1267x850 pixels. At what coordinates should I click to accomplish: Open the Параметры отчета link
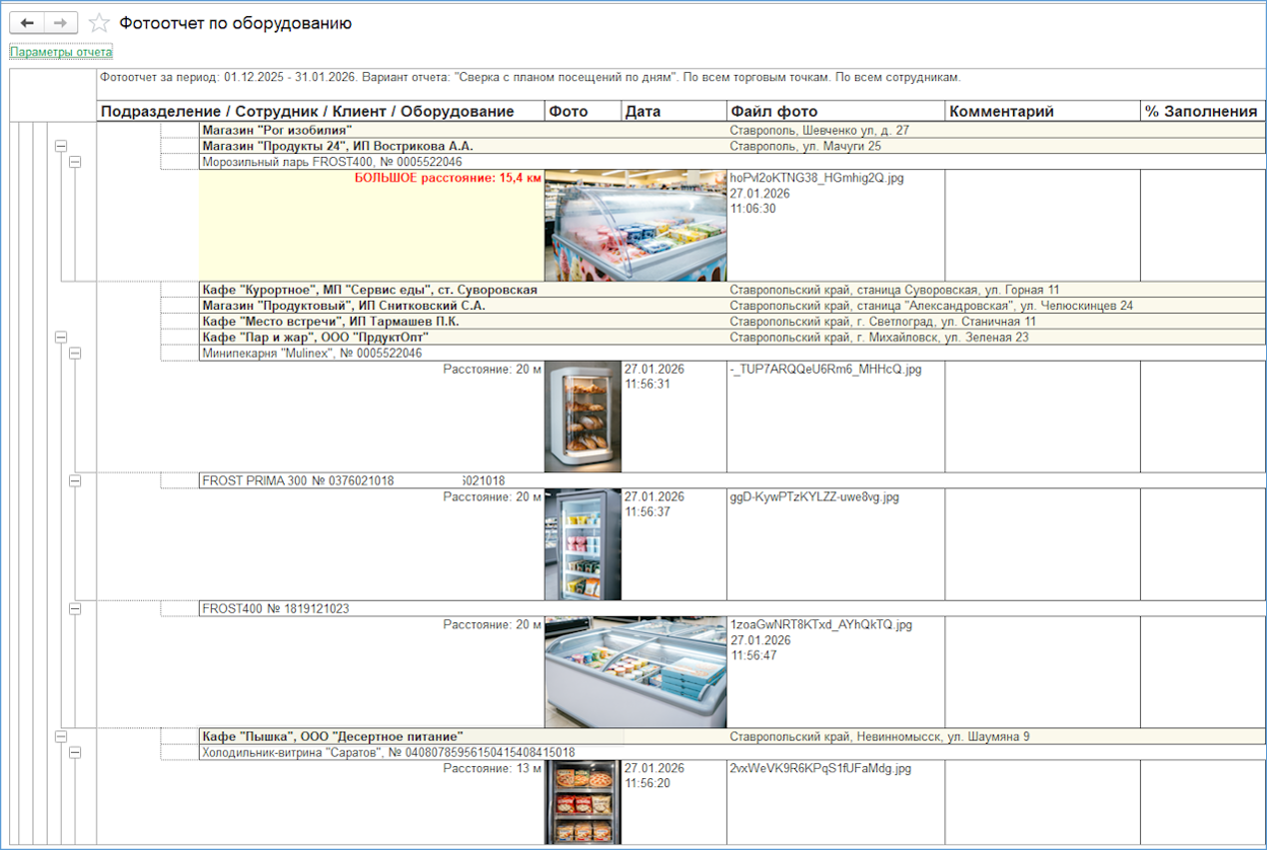[x=61, y=52]
